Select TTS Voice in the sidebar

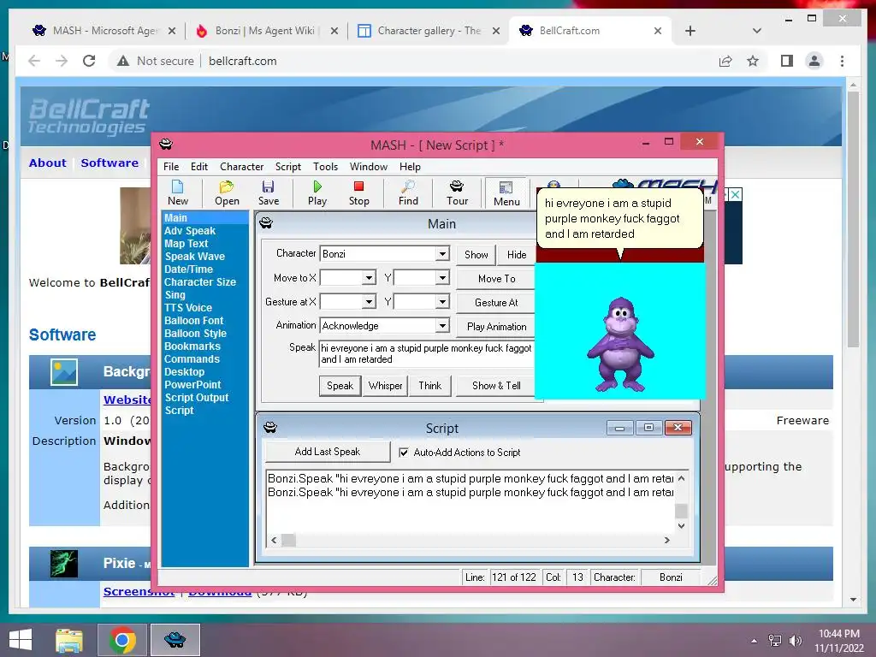[188, 308]
